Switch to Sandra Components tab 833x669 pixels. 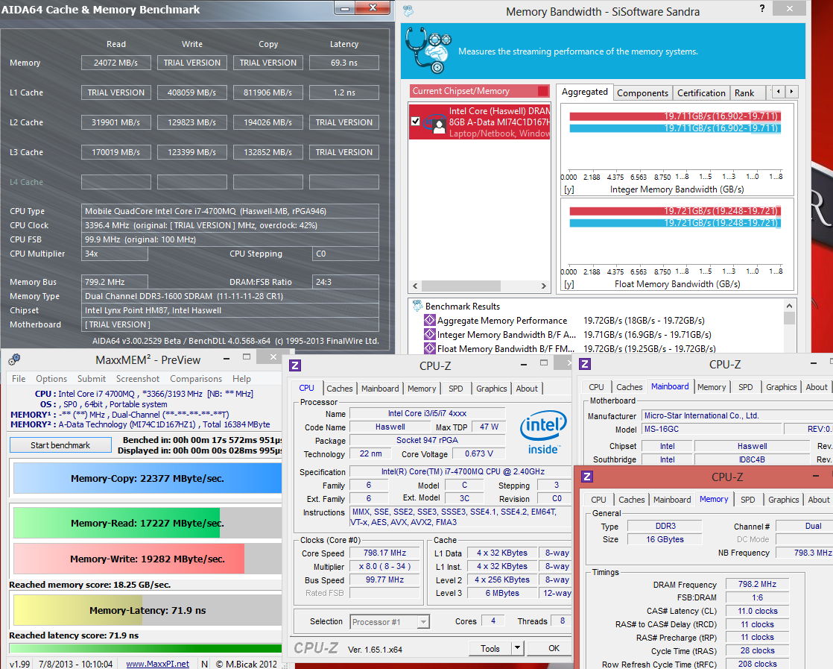coord(643,93)
